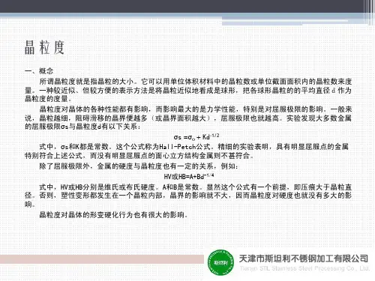Screen dimensions: 375x281
Task: Click the line starting 式中，HV或HB分别是维氏或布氏硬度
Action: tap(196, 187)
